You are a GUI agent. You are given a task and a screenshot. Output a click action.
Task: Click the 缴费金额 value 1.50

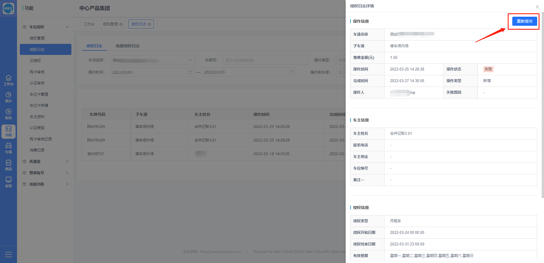394,57
